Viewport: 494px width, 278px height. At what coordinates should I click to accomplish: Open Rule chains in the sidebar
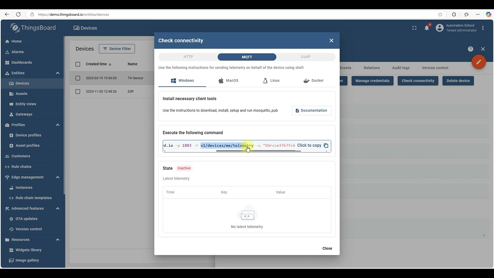pos(32,167)
